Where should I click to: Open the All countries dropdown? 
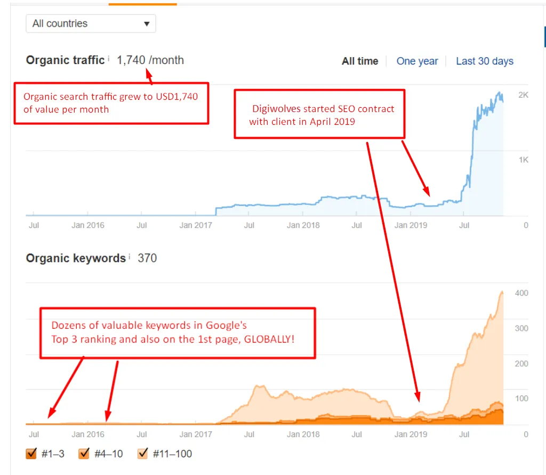coord(91,23)
